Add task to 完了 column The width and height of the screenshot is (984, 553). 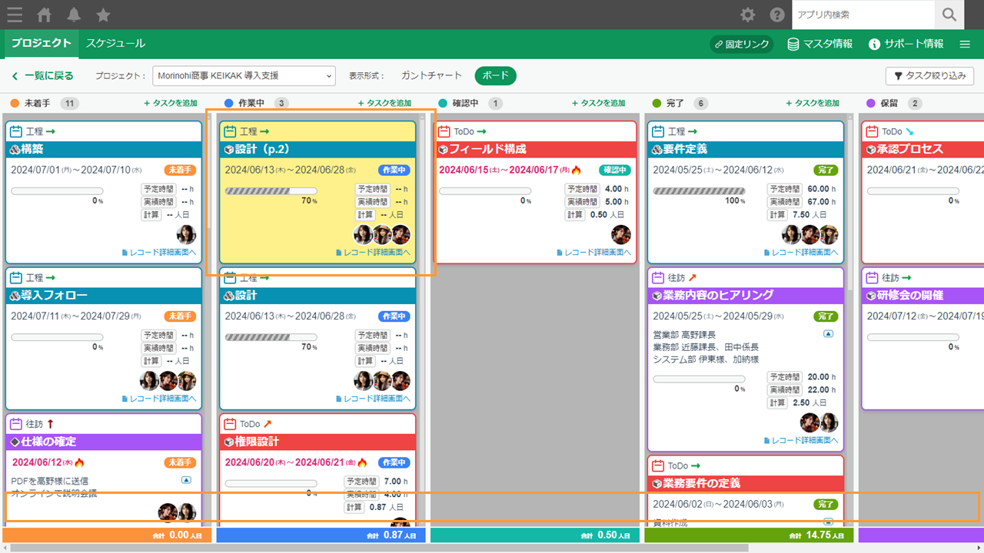[x=813, y=103]
